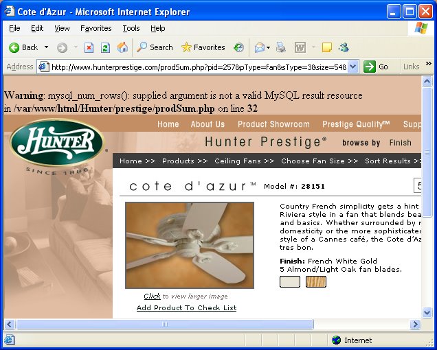Screen dimensions: 437x350
Task: Click the green Back arrow button
Action: 14,47
